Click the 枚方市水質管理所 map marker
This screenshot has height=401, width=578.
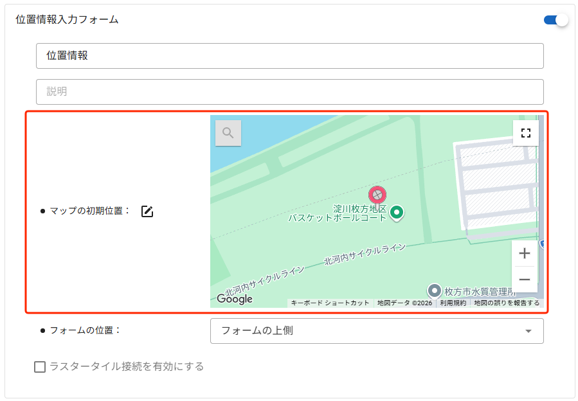pos(435,291)
